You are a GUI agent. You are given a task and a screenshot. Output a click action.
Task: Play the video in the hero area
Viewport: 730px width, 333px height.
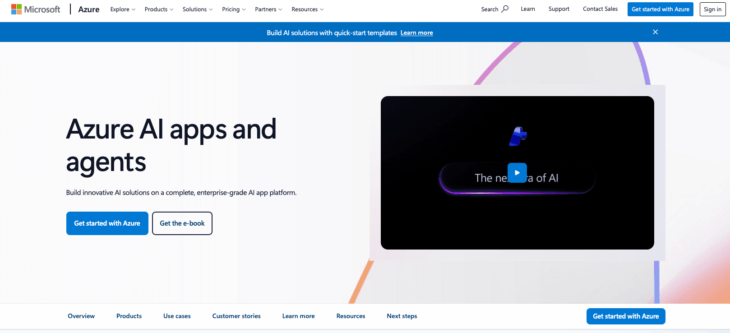tap(517, 173)
